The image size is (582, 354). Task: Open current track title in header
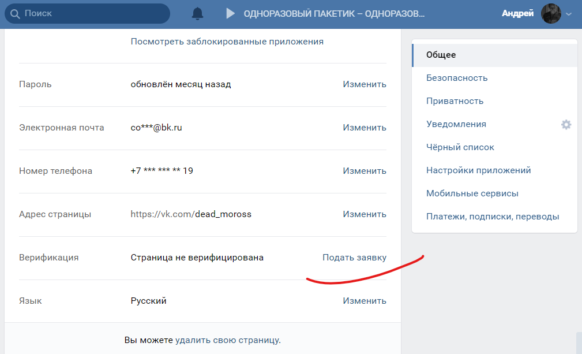coord(334,14)
